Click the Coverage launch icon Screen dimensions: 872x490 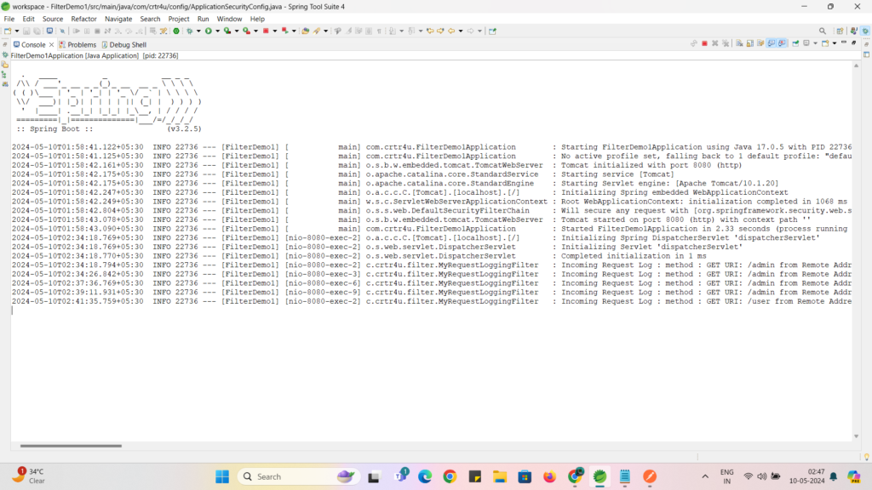(x=227, y=31)
